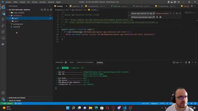Toggle find in selection
Image resolution: width=198 pixels, height=111 pixels.
(177, 13)
